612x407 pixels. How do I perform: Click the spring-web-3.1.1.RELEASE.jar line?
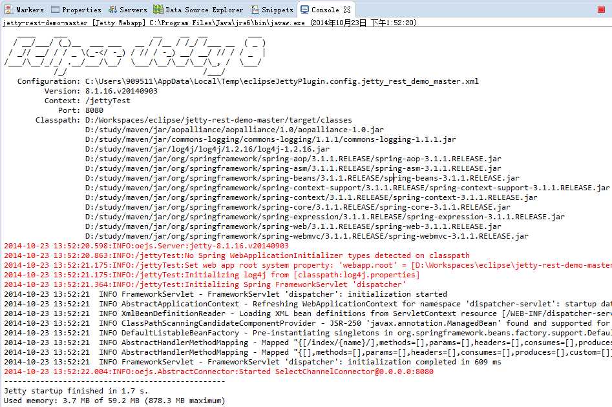pyautogui.click(x=293, y=226)
